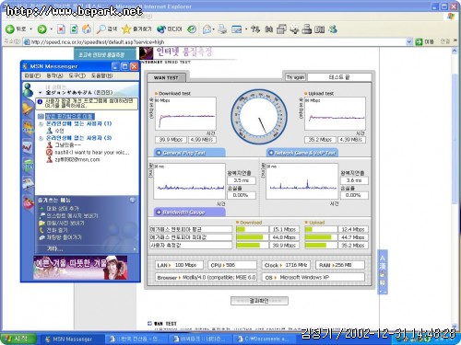Click the green card tab in Messenger sidebar

28,166
